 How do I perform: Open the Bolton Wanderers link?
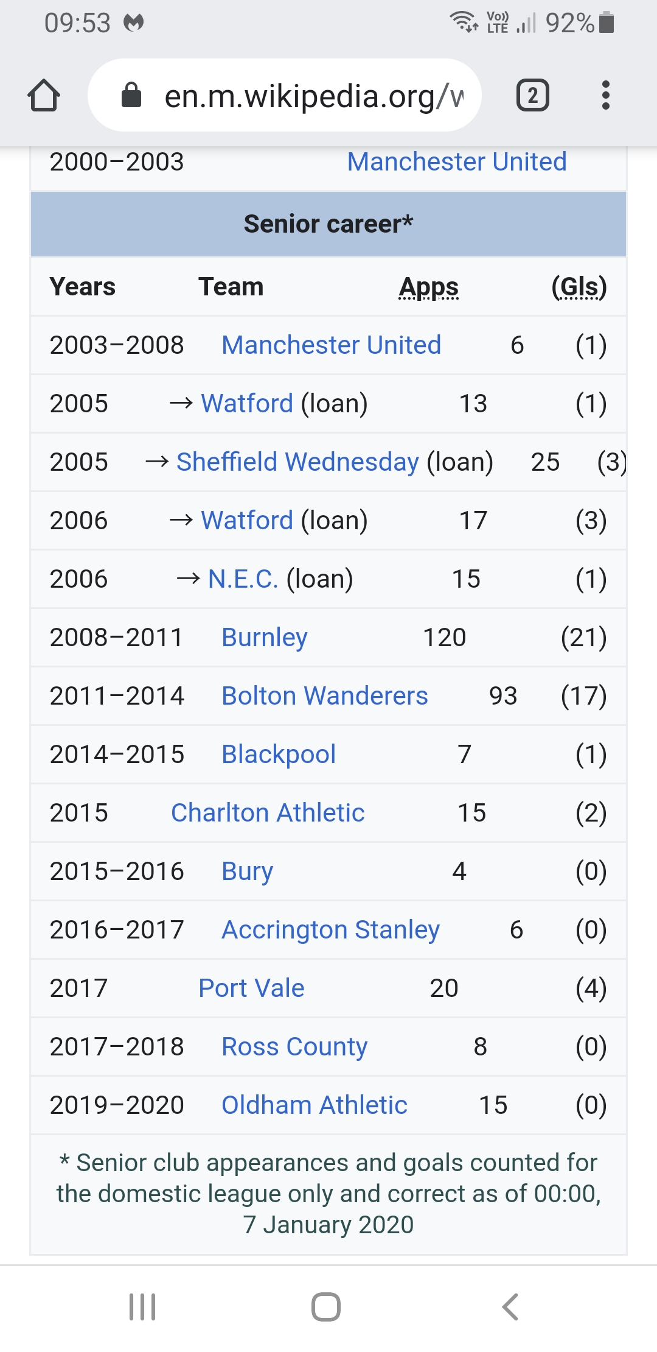point(324,696)
